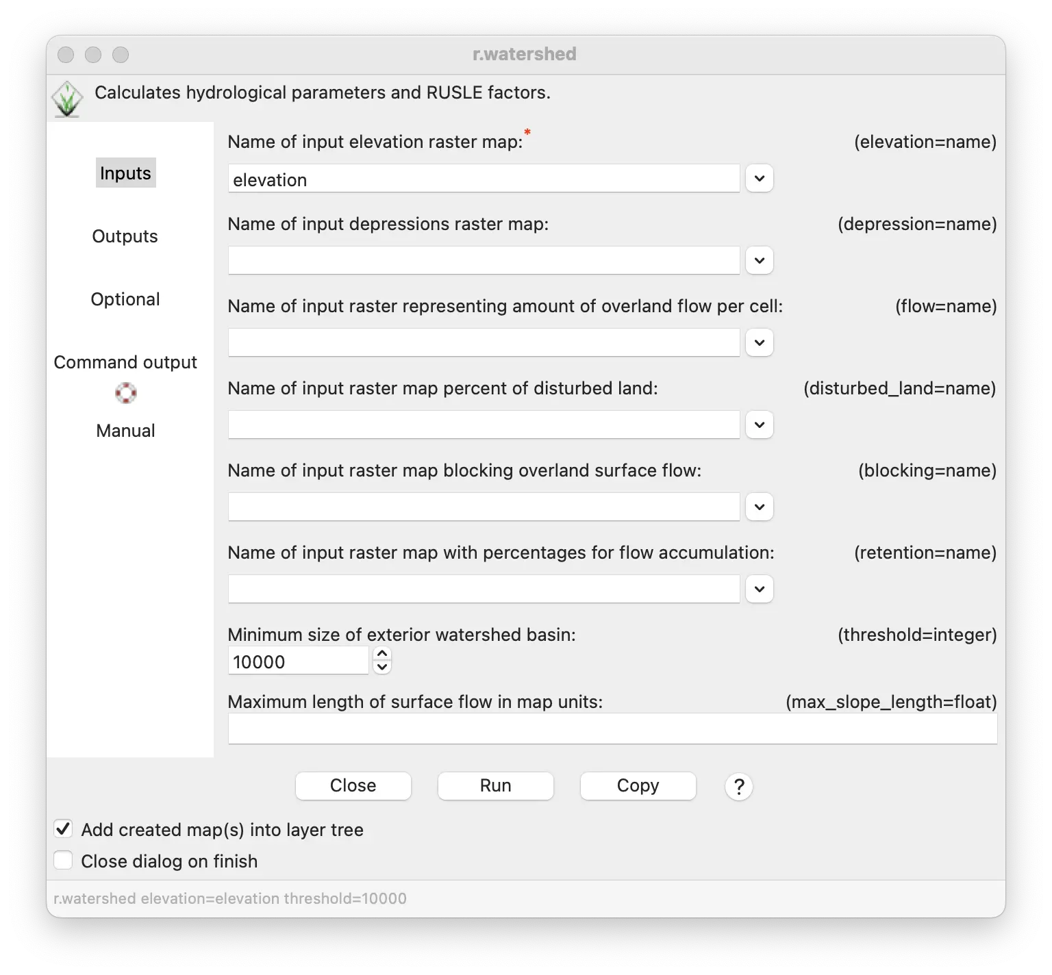Click the GRASS GIS logo icon
This screenshot has height=975, width=1052.
click(x=67, y=99)
